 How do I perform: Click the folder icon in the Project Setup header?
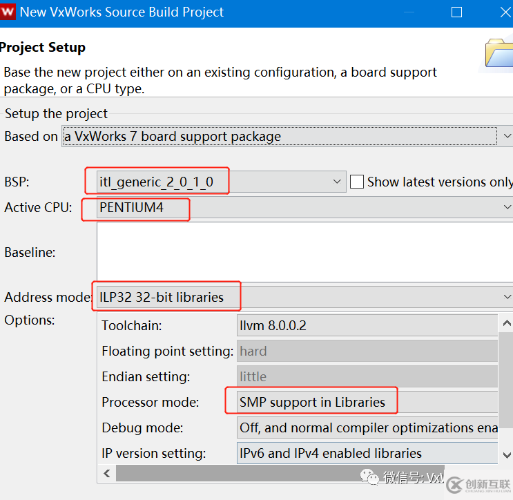tap(500, 51)
